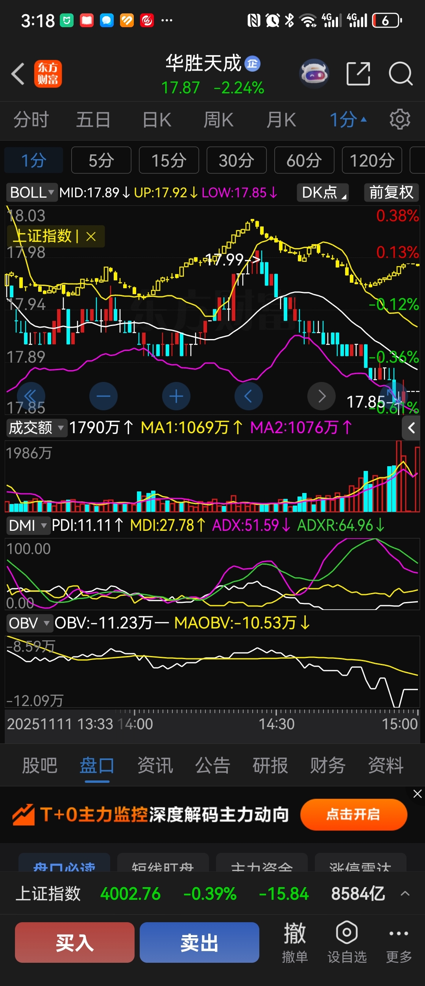
Task: Move chart left with single left arrow
Action: coord(248,396)
